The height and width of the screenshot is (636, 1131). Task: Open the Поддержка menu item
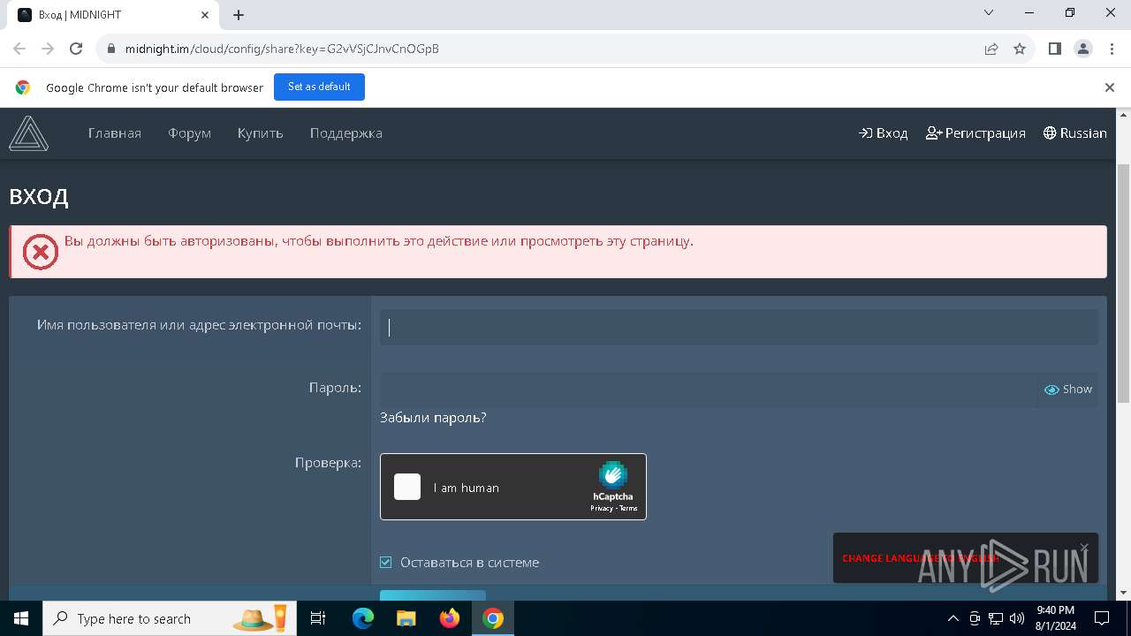346,133
